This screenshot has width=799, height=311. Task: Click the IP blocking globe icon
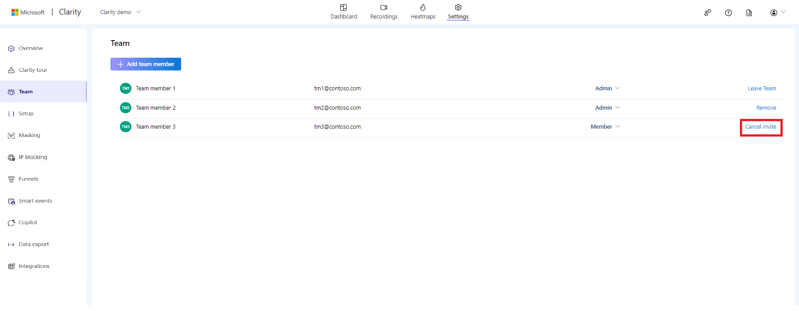(x=11, y=157)
